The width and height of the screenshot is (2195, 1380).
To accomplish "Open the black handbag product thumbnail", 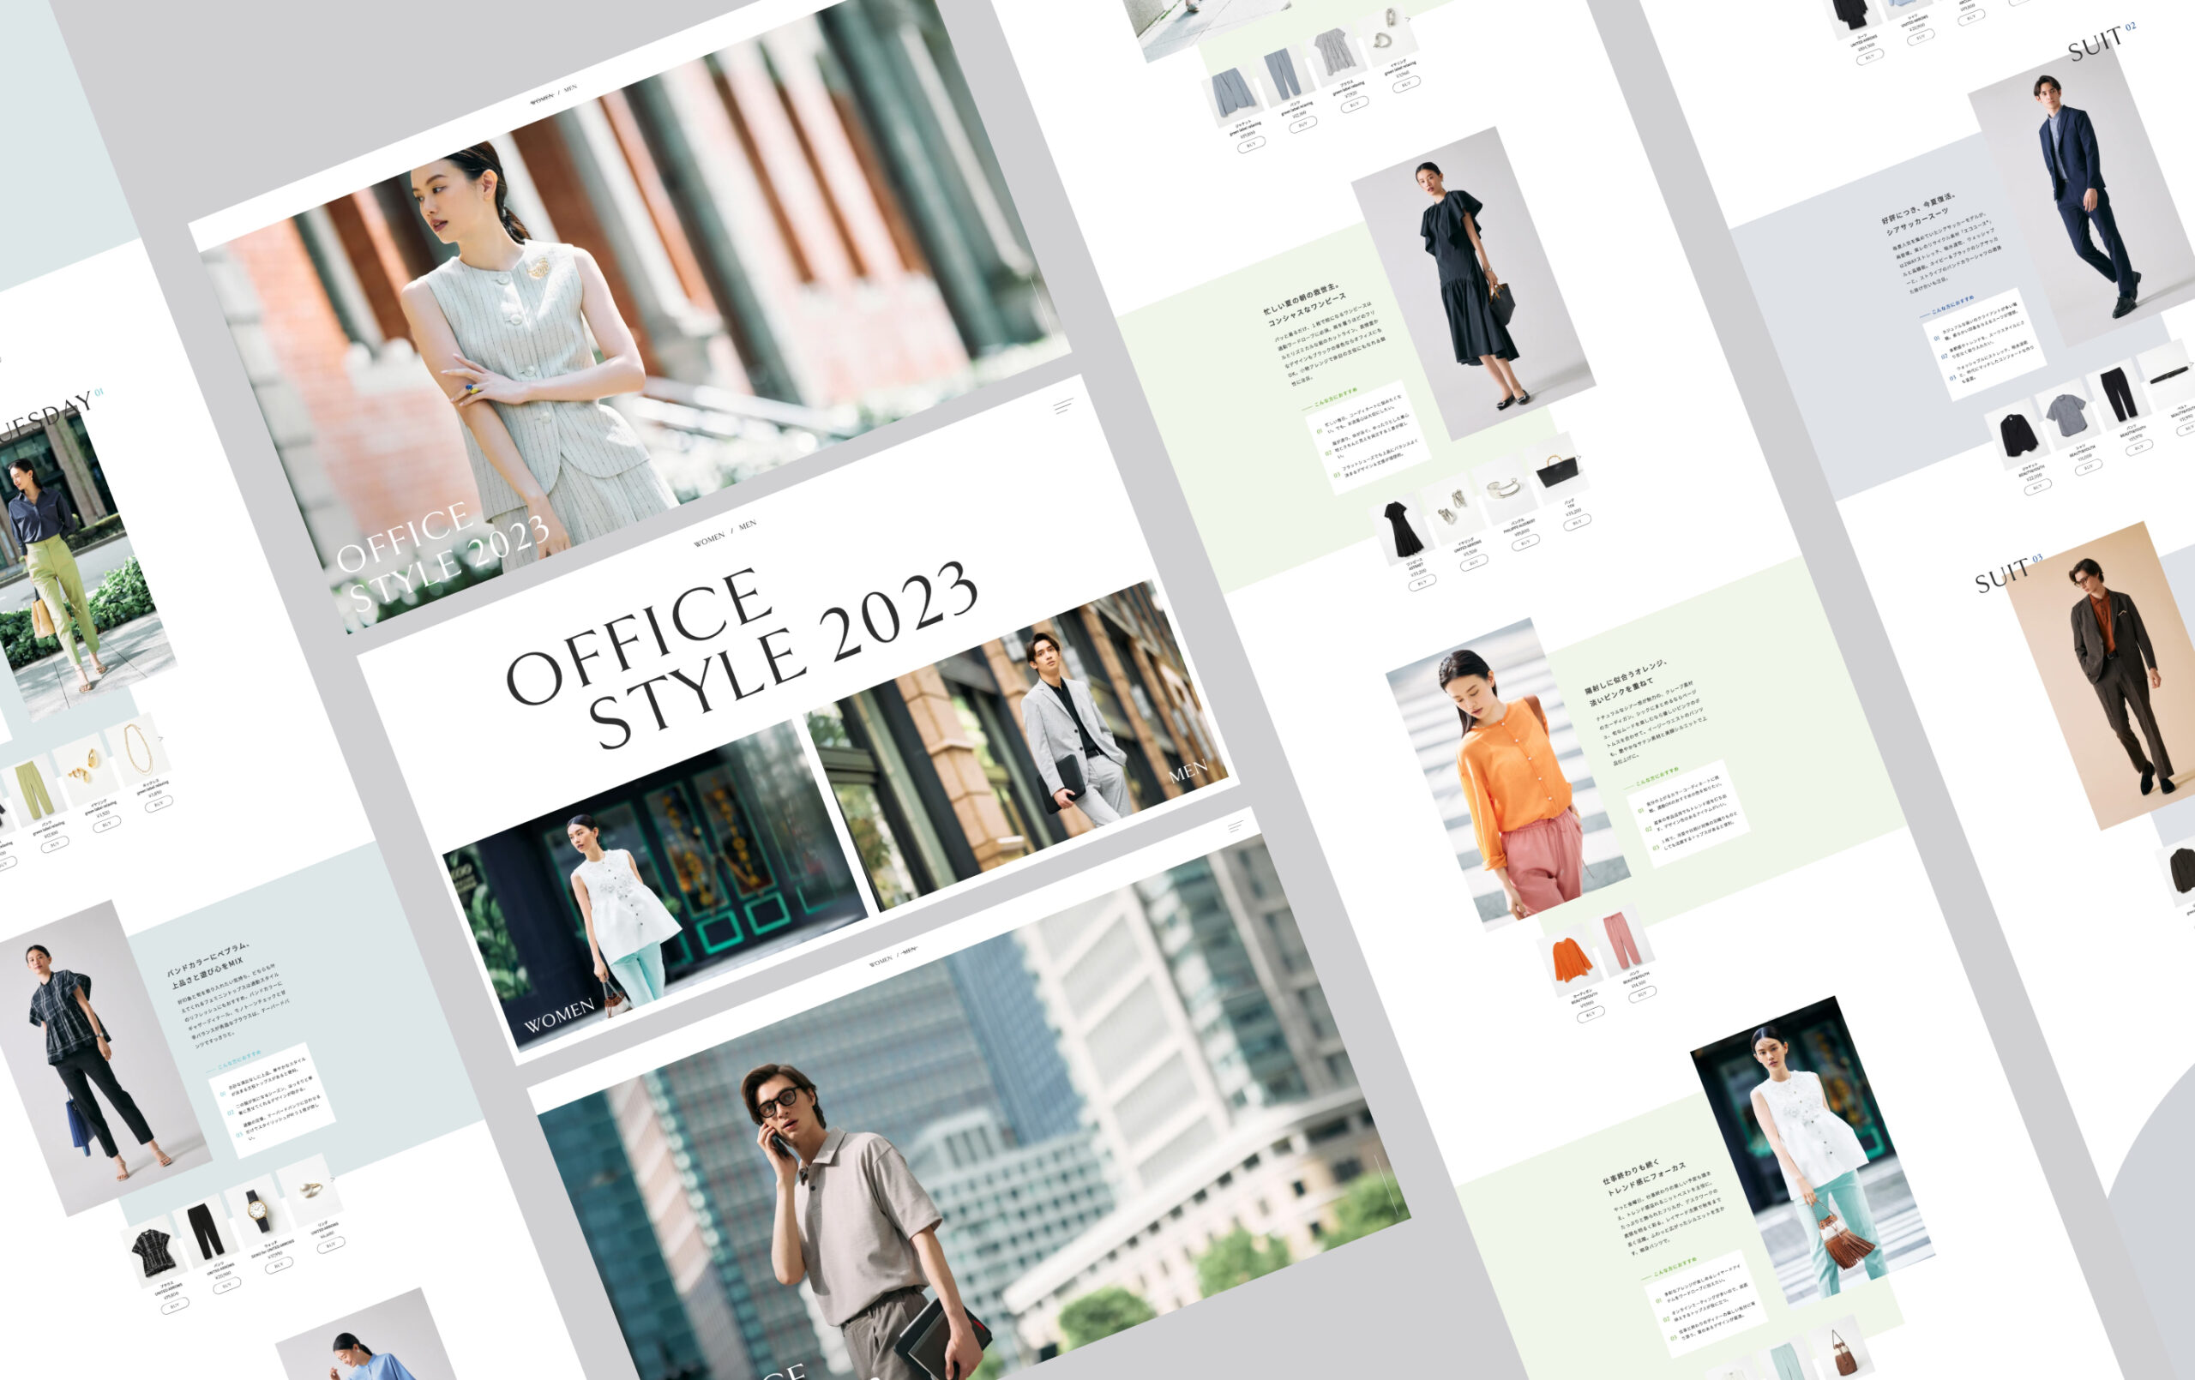I will coord(1557,468).
